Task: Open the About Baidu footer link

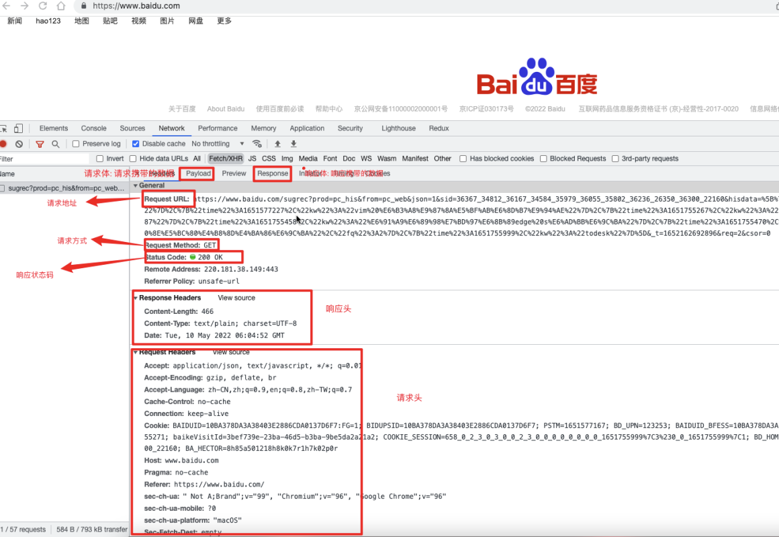Action: coord(226,109)
